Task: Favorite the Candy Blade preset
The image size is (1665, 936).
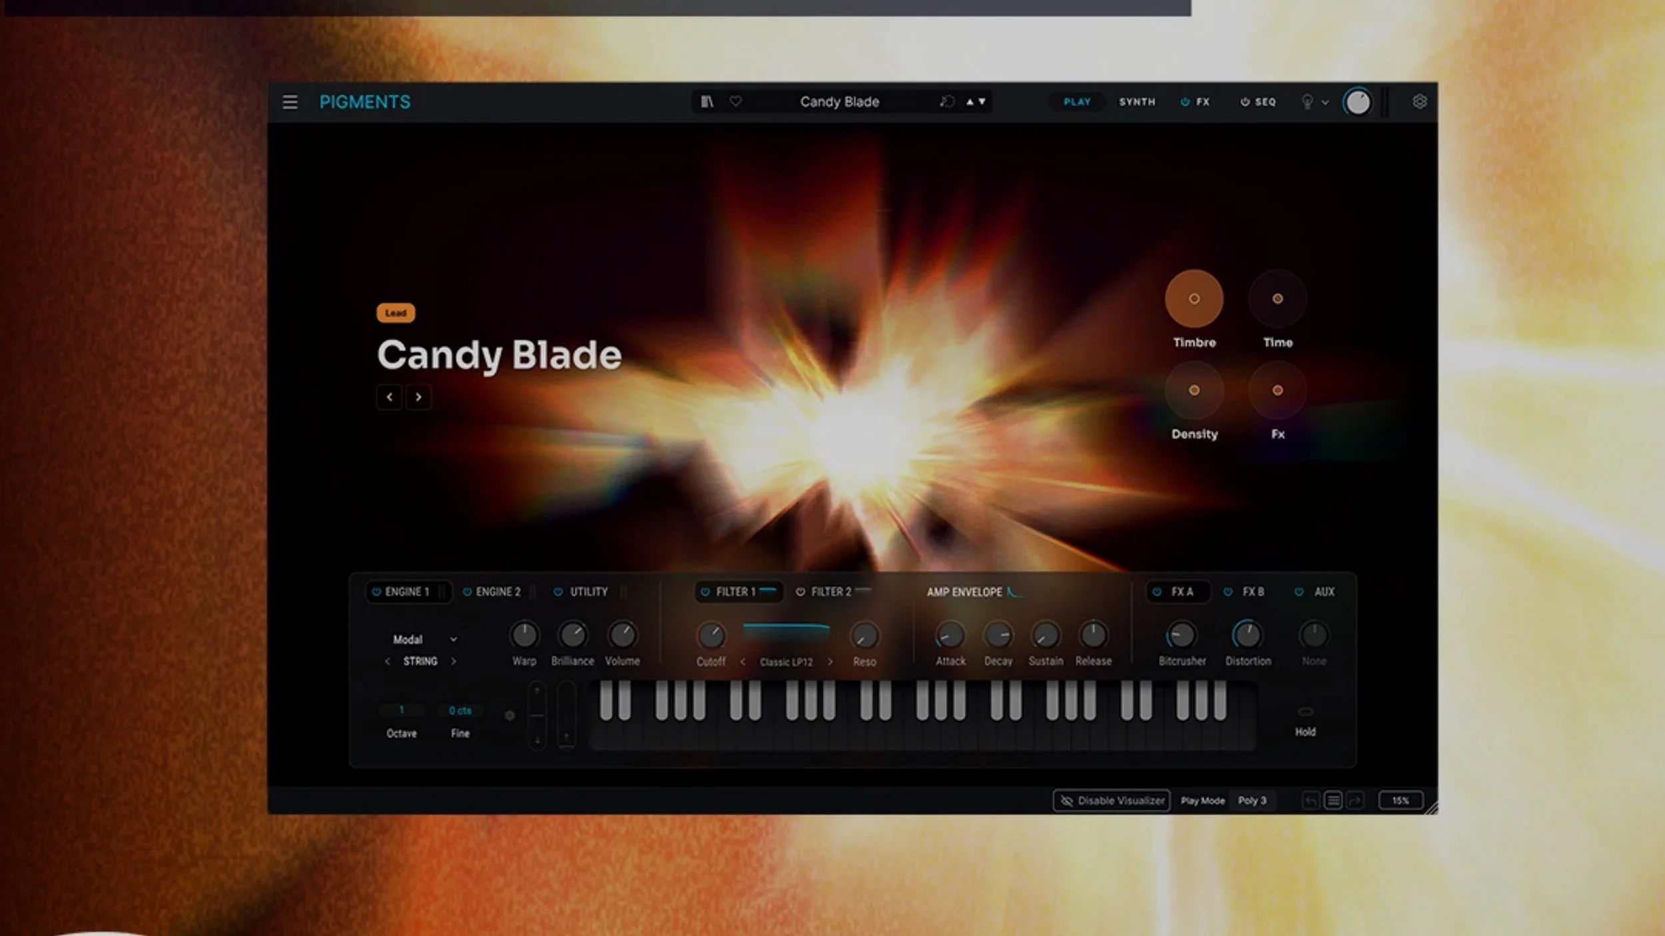Action: coord(735,101)
